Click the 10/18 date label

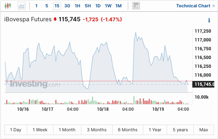pyautogui.click(x=103, y=109)
